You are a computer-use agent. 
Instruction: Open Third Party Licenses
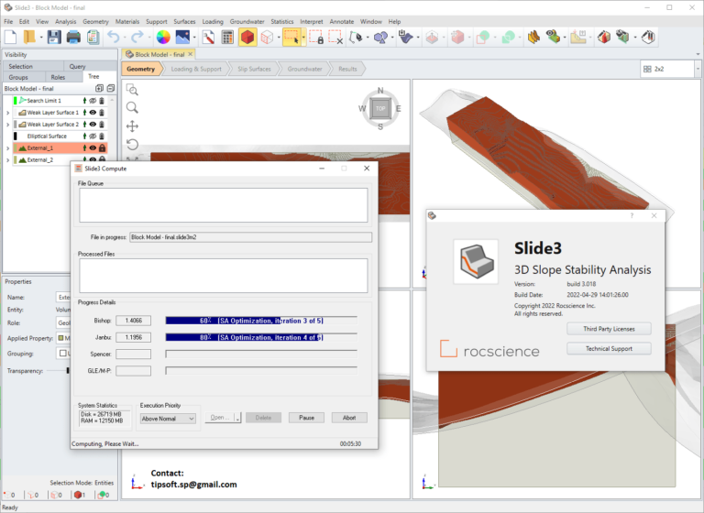[609, 329]
